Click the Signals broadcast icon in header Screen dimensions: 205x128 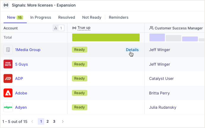click(x=6, y=5)
